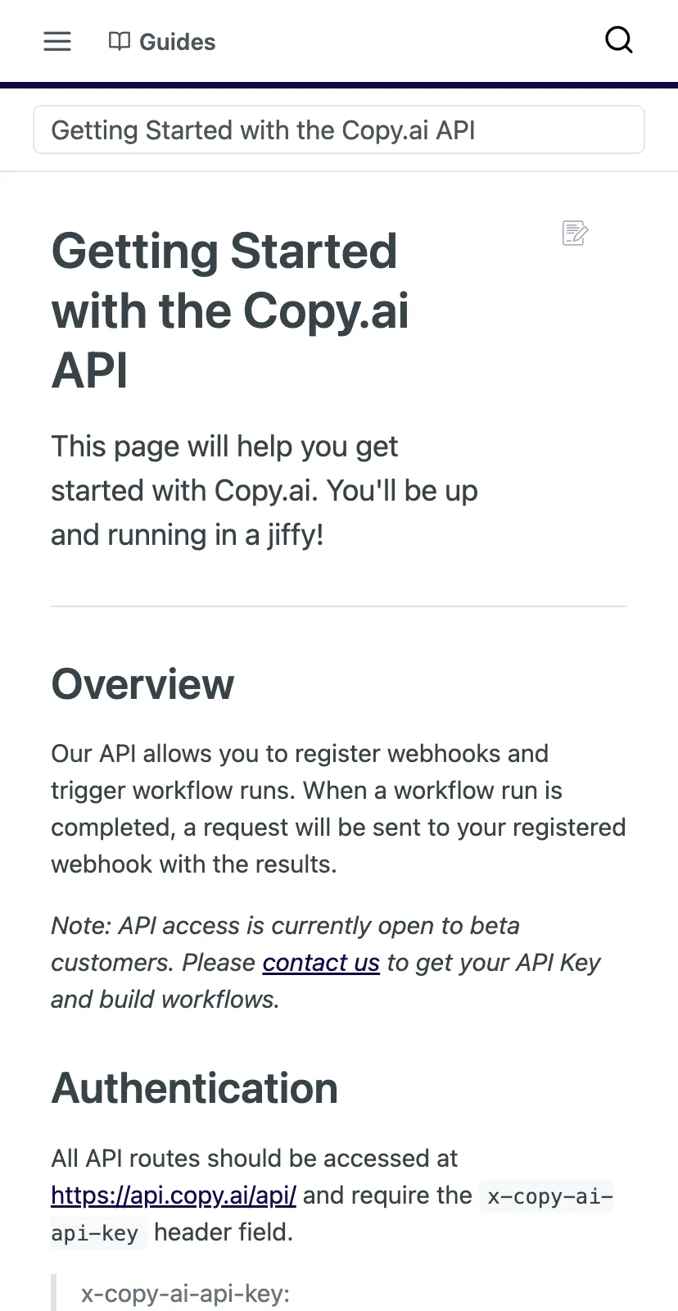This screenshot has width=678, height=1311.
Task: Click the blockquote x-copy-ai-api-key: text
Action: (x=185, y=1294)
